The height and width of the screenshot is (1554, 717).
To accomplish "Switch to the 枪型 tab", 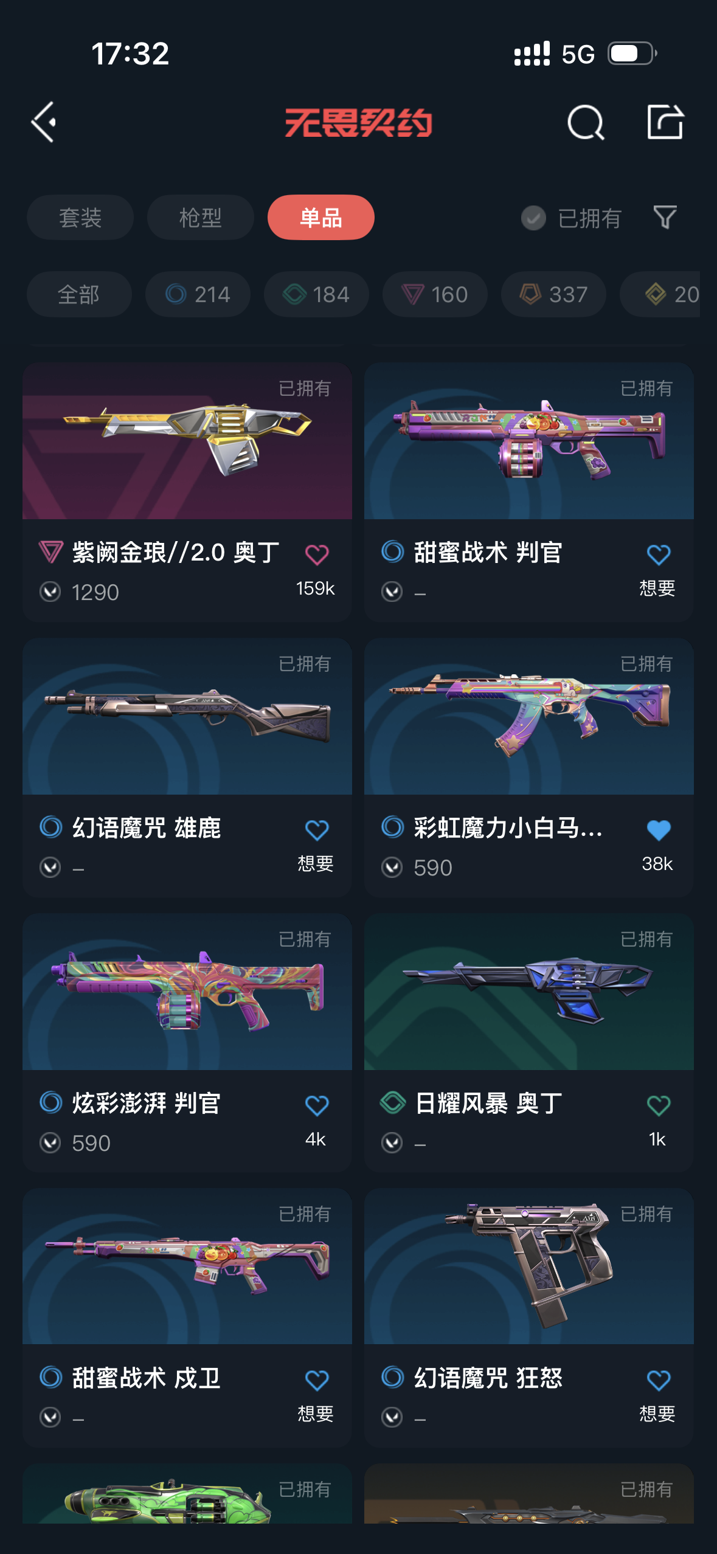I will click(201, 217).
